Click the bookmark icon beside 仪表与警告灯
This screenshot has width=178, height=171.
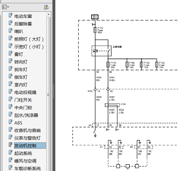pos(11,137)
